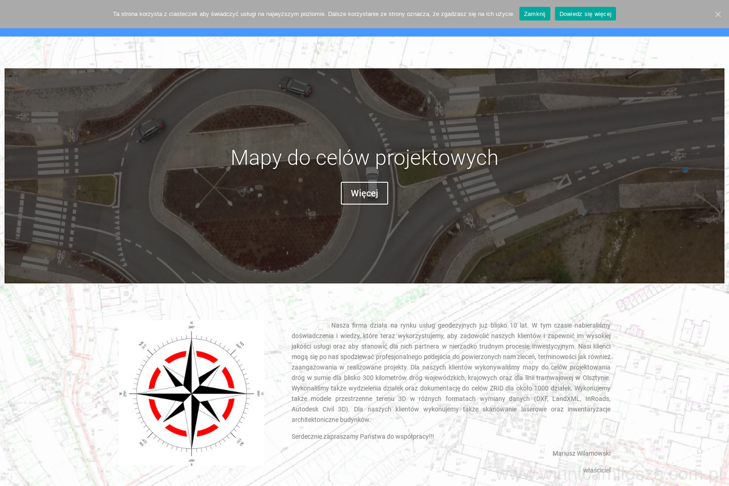Dismiss cookie banner with the X icon
This screenshot has height=486, width=729.
point(717,14)
